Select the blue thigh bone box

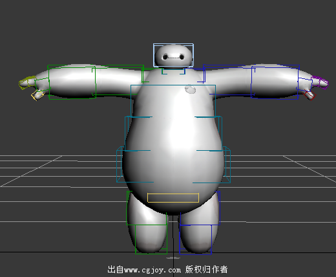200,208
